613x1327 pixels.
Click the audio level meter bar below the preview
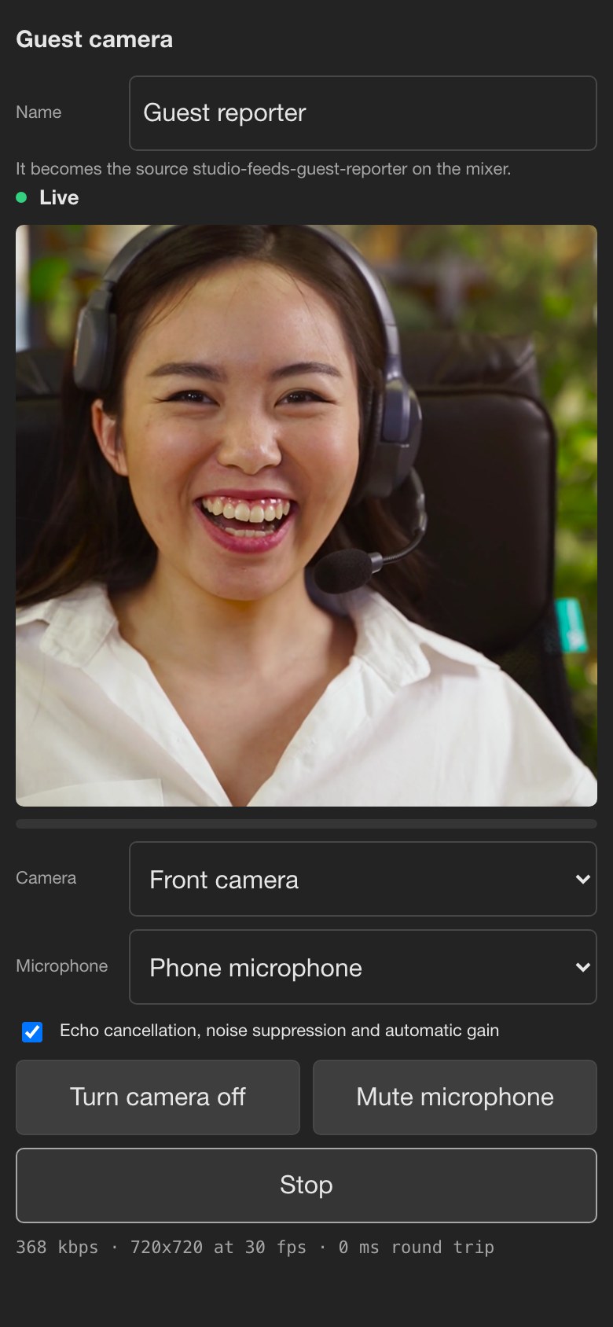[306, 824]
